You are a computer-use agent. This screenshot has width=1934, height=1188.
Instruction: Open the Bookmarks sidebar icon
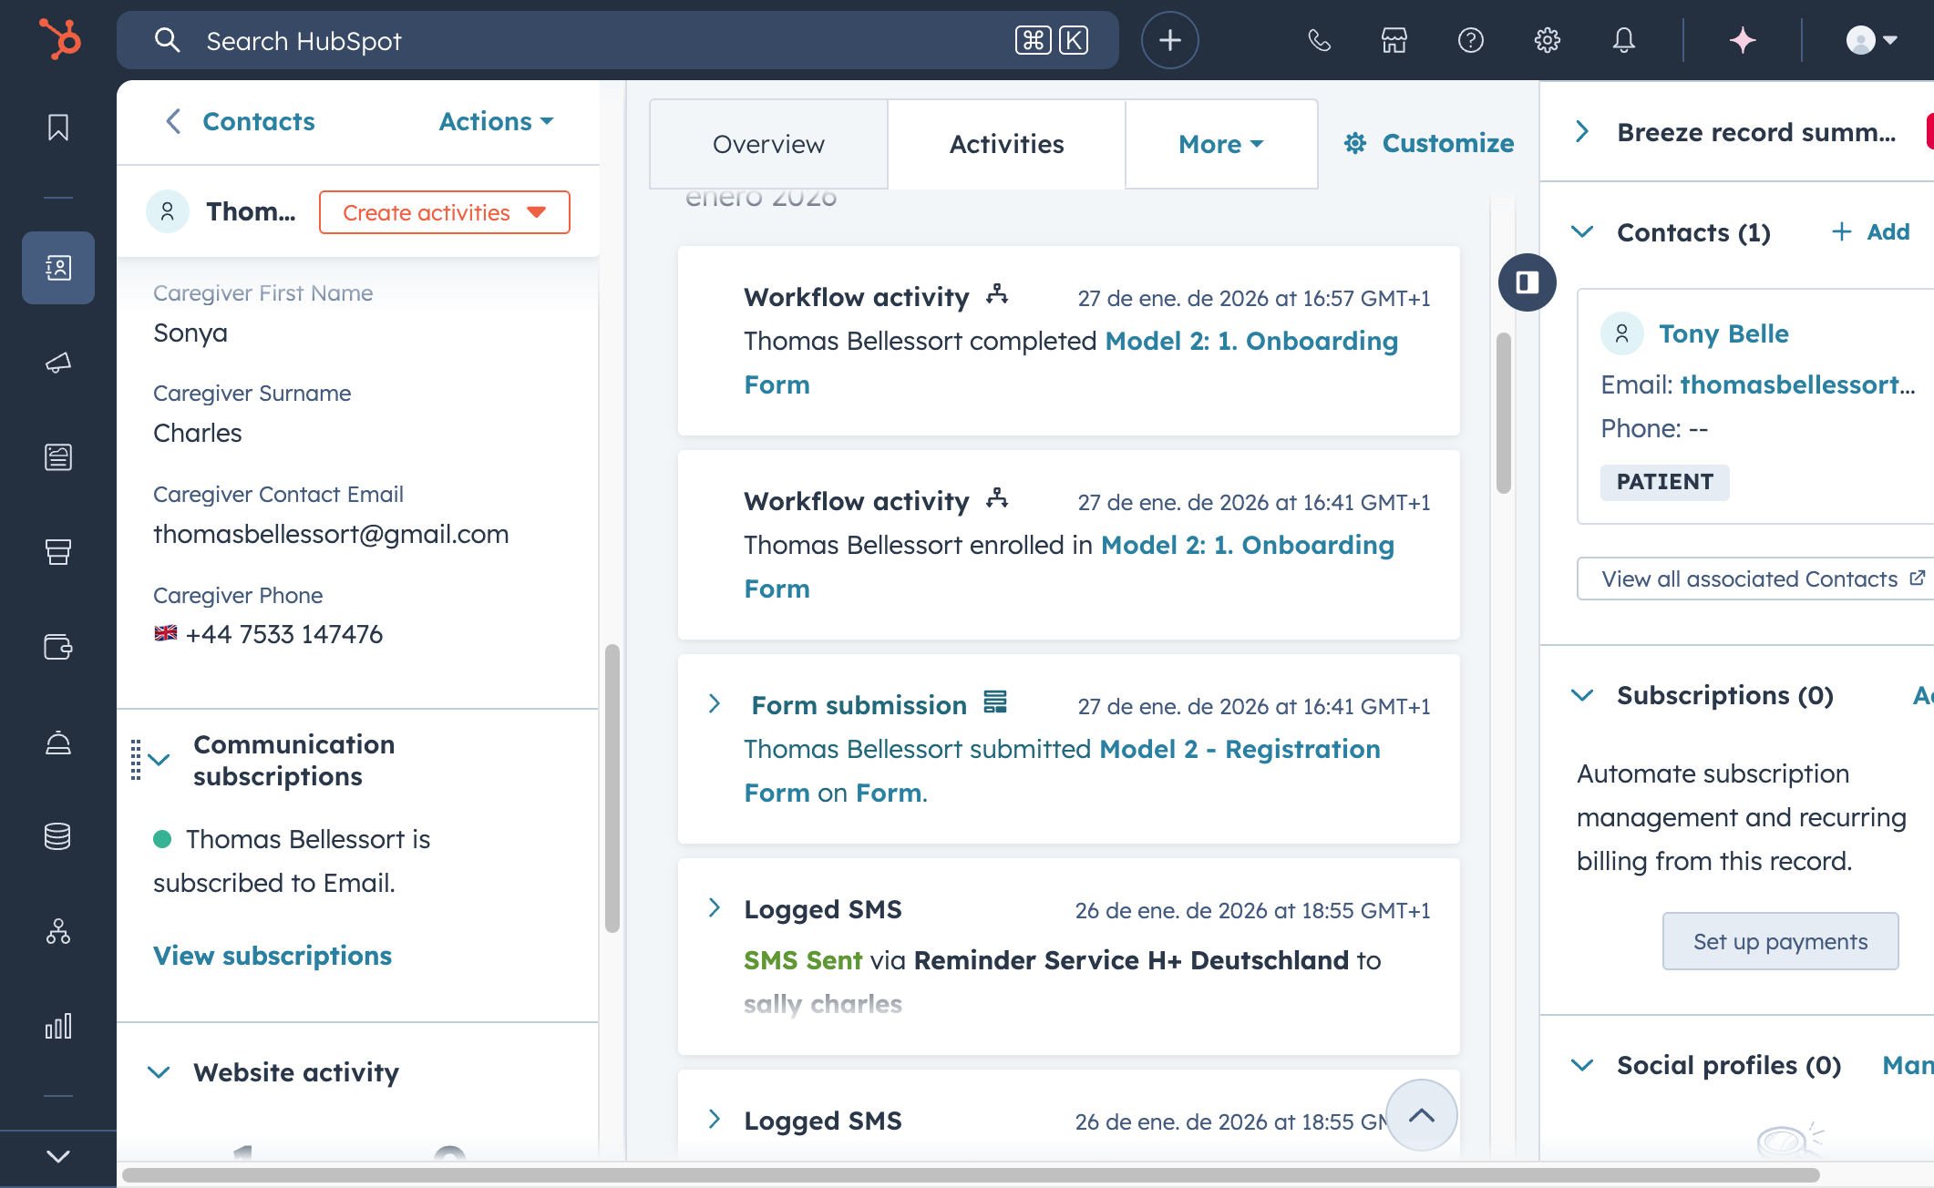click(x=58, y=128)
